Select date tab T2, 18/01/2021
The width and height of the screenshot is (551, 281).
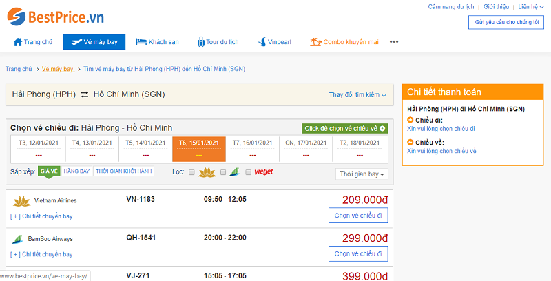360,149
